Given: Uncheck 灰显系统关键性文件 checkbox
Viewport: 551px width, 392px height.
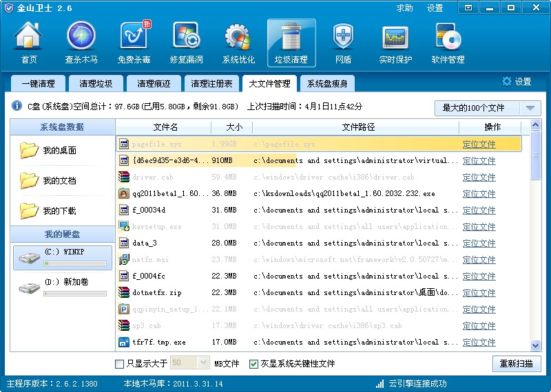Looking at the screenshot, I should (253, 364).
